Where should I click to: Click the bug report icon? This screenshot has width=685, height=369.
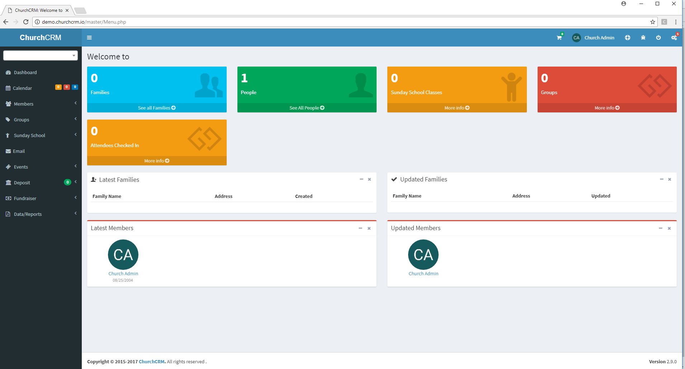tap(643, 38)
